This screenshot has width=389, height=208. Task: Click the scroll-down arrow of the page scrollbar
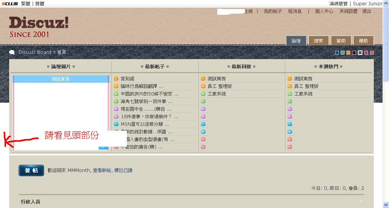(x=386, y=205)
